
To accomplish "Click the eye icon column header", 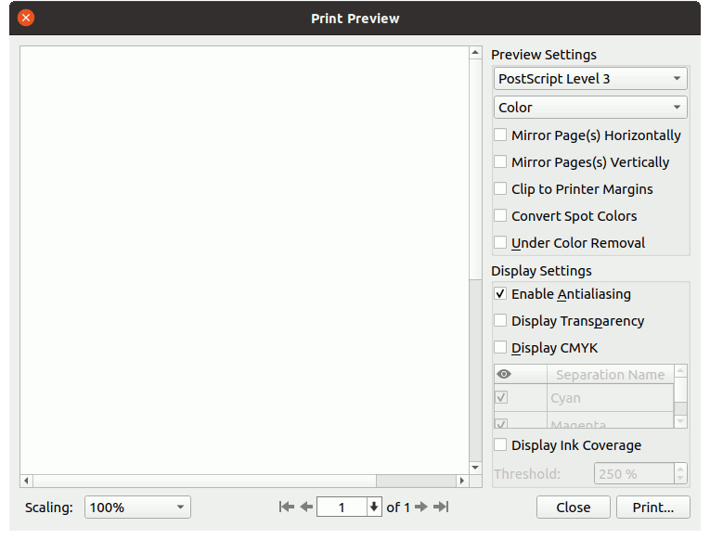I will [x=505, y=375].
